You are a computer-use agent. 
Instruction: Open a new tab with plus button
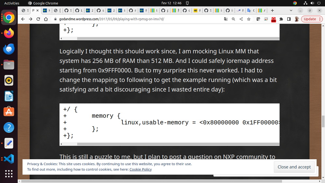pyautogui.click(x=272, y=11)
